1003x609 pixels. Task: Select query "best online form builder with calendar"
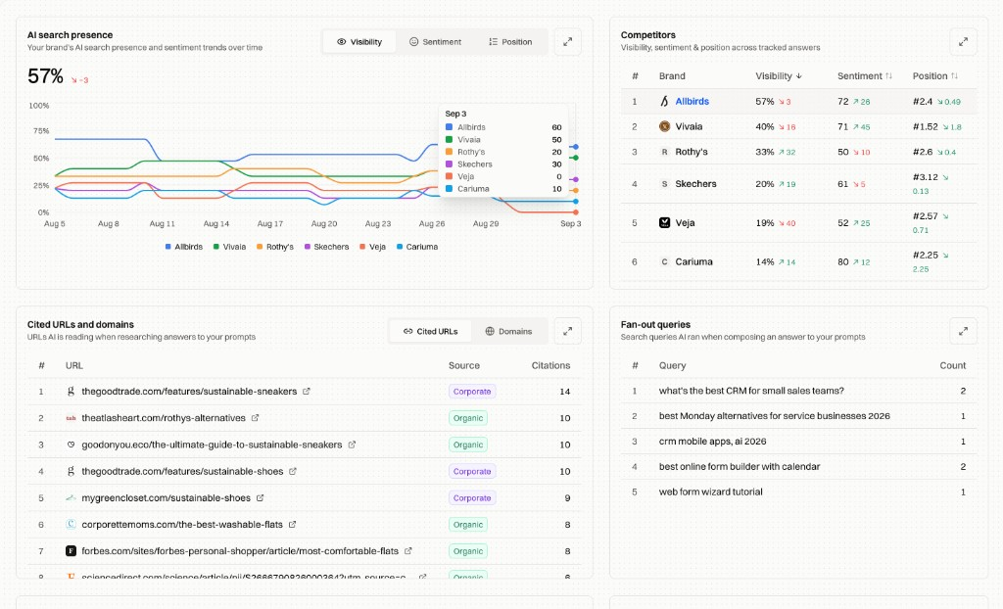pyautogui.click(x=740, y=467)
